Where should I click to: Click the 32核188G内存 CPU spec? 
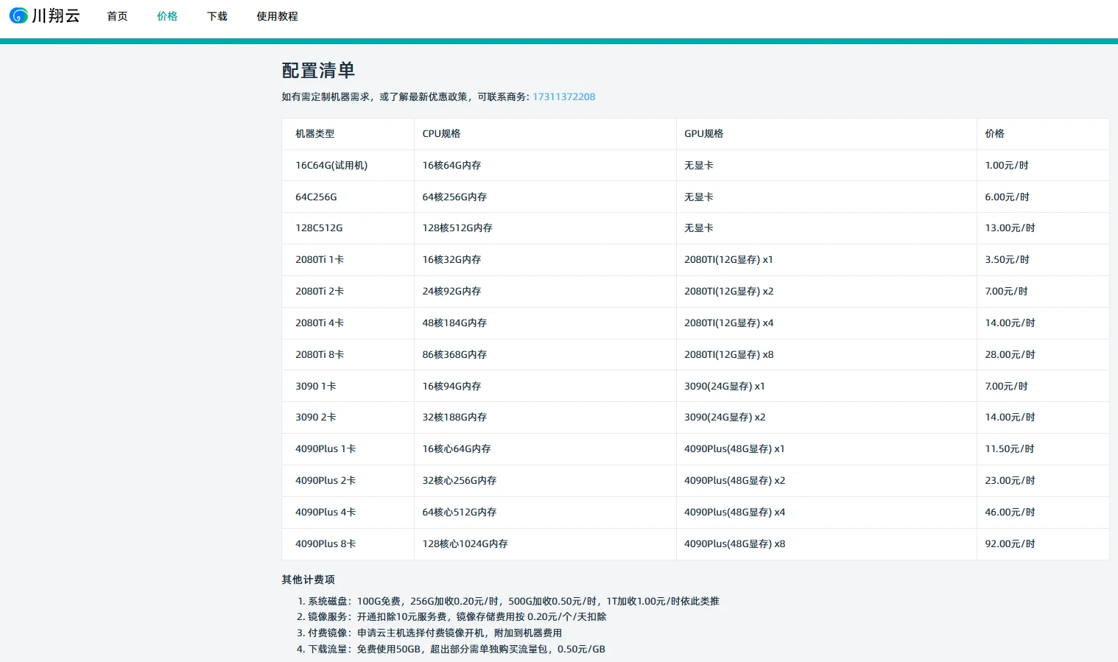pyautogui.click(x=454, y=417)
